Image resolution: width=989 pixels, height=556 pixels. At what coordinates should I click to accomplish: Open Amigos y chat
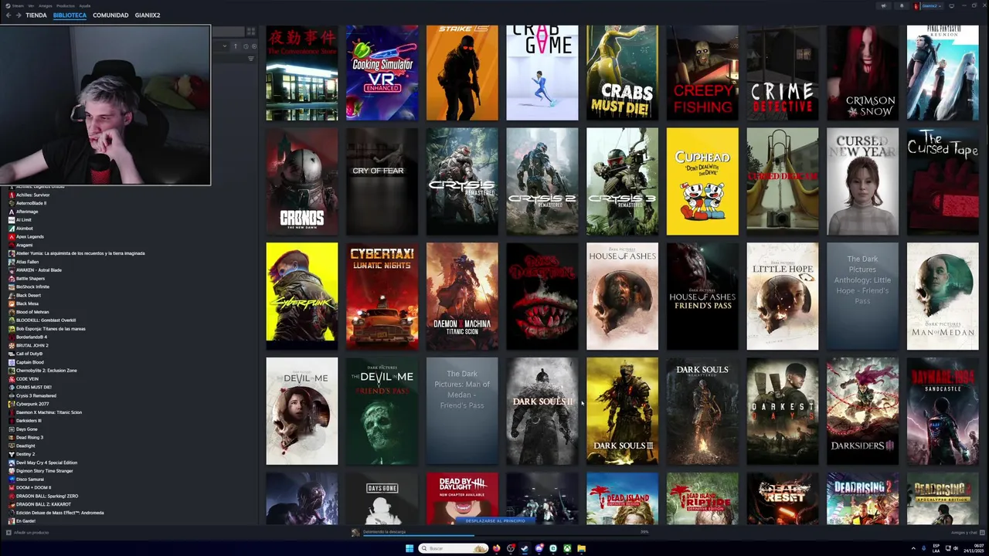click(x=967, y=532)
